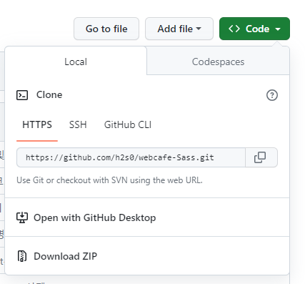Choose the SSH clone option
Image resolution: width=305 pixels, height=284 pixels.
[78, 124]
